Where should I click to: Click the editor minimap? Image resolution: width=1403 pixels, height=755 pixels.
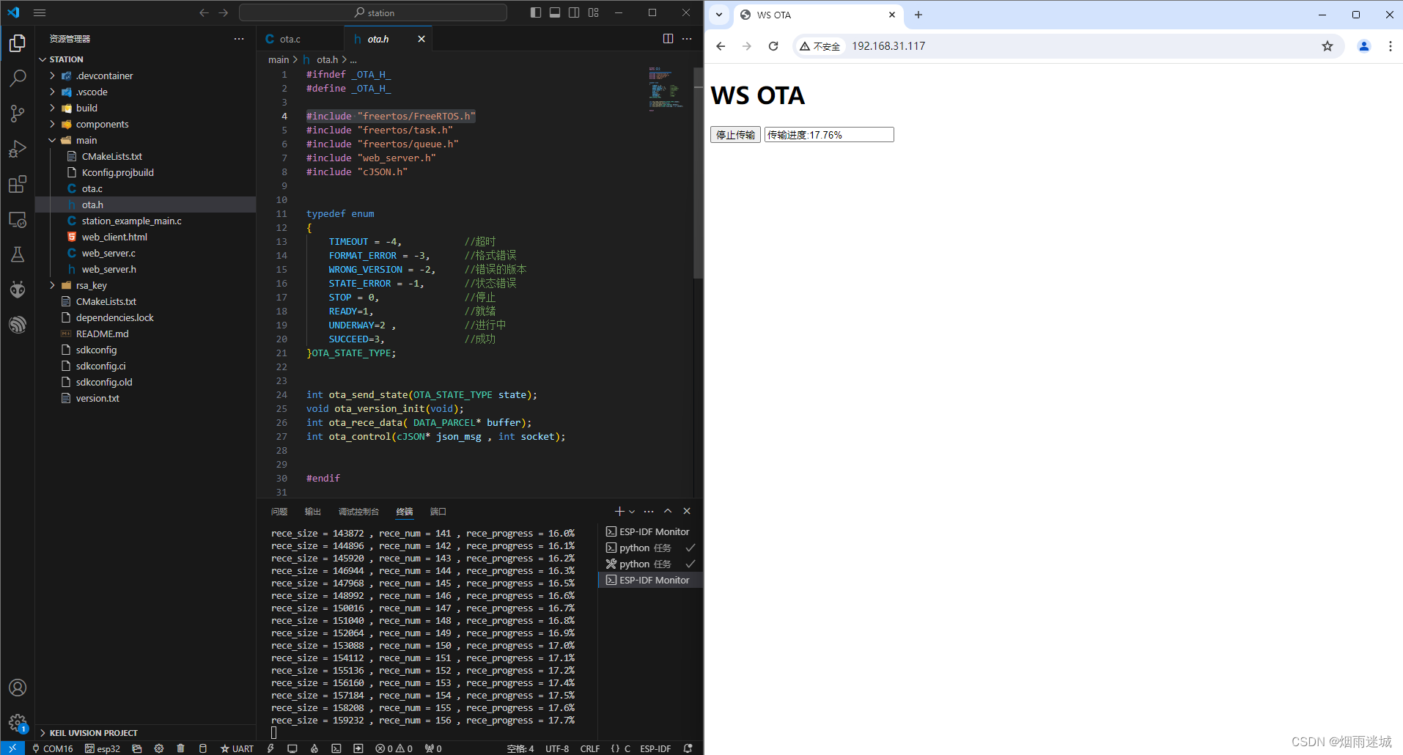tap(666, 88)
